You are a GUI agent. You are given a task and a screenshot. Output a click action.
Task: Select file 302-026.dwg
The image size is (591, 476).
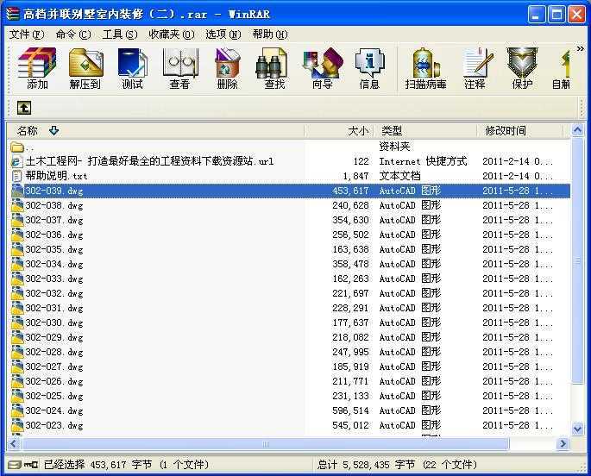click(54, 381)
